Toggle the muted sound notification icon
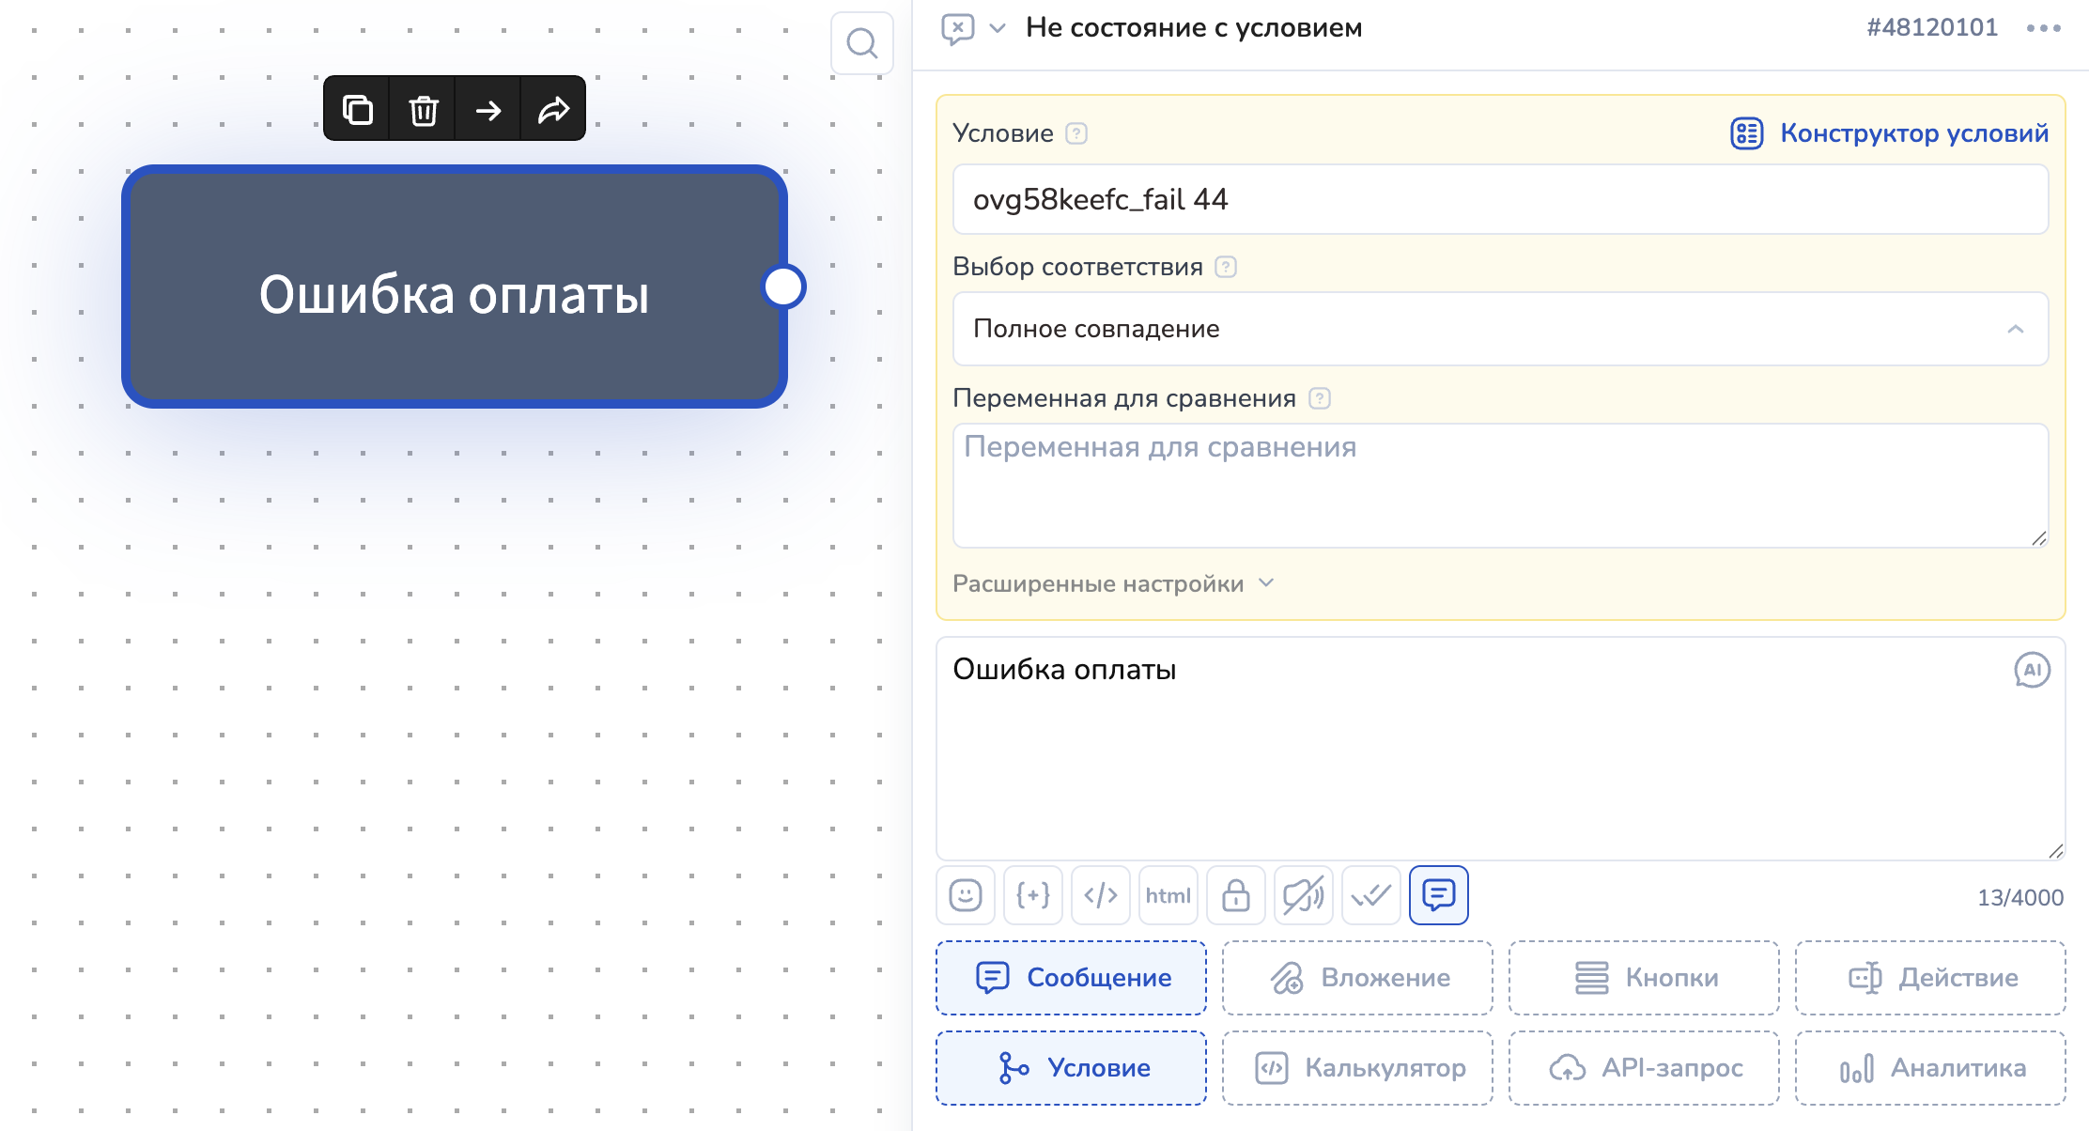The image size is (2089, 1131). pos(1303,895)
